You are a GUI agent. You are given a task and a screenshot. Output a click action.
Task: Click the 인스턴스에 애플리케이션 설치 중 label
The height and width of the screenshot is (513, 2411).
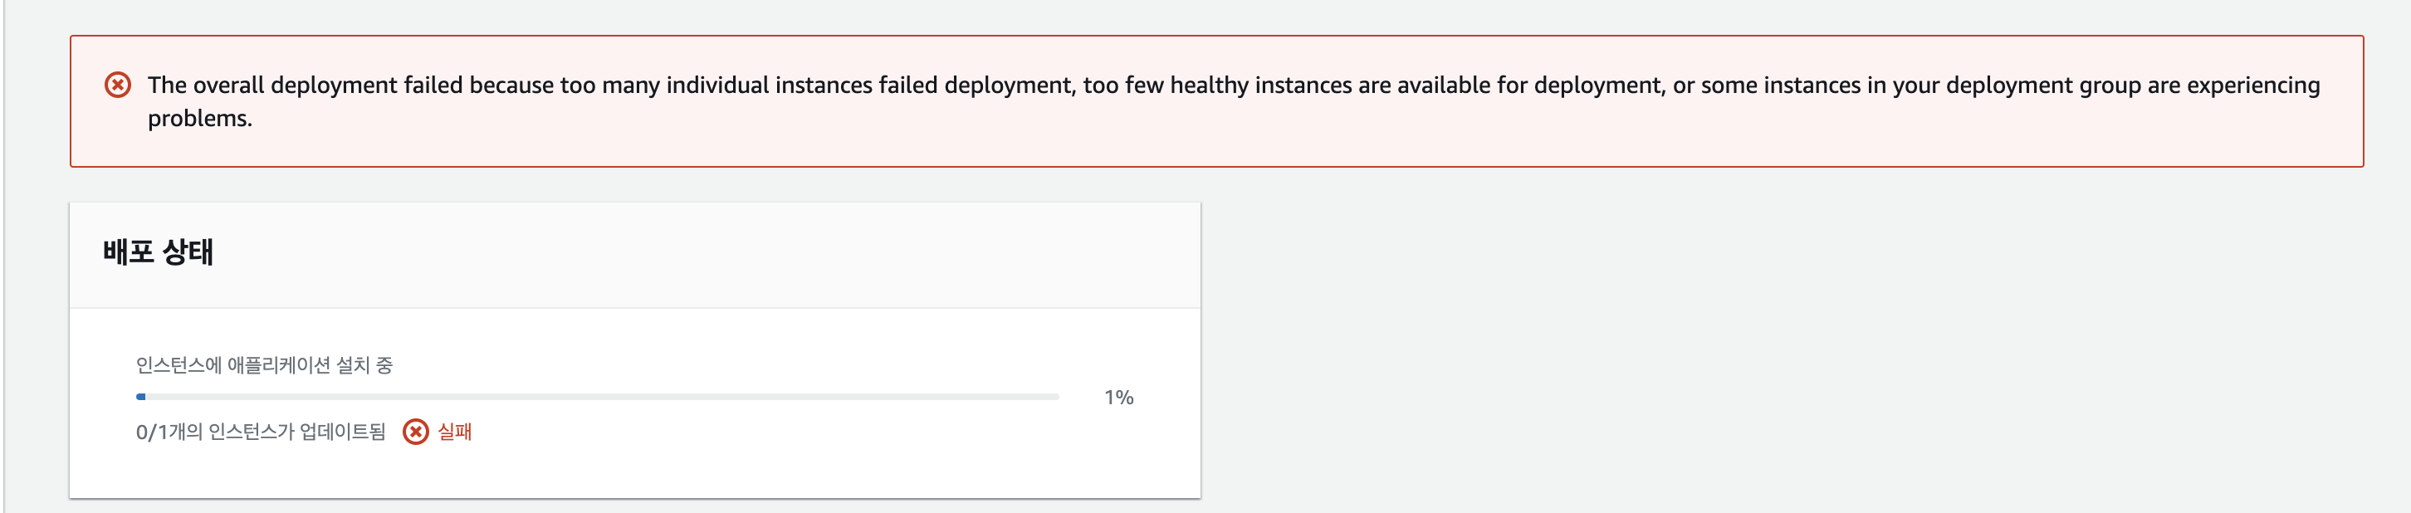[264, 365]
